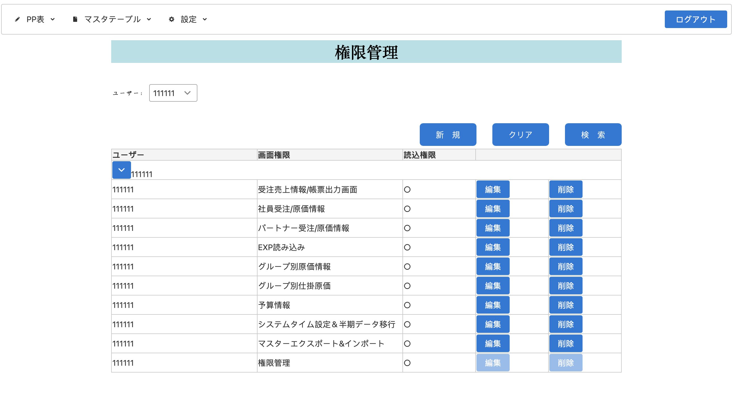Open the 設定 menu

pyautogui.click(x=188, y=19)
